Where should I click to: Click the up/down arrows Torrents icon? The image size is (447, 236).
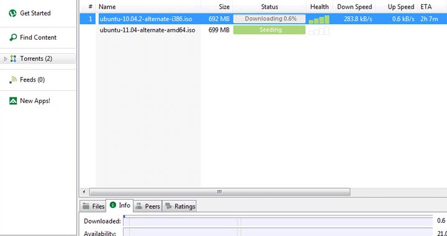tap(13, 59)
